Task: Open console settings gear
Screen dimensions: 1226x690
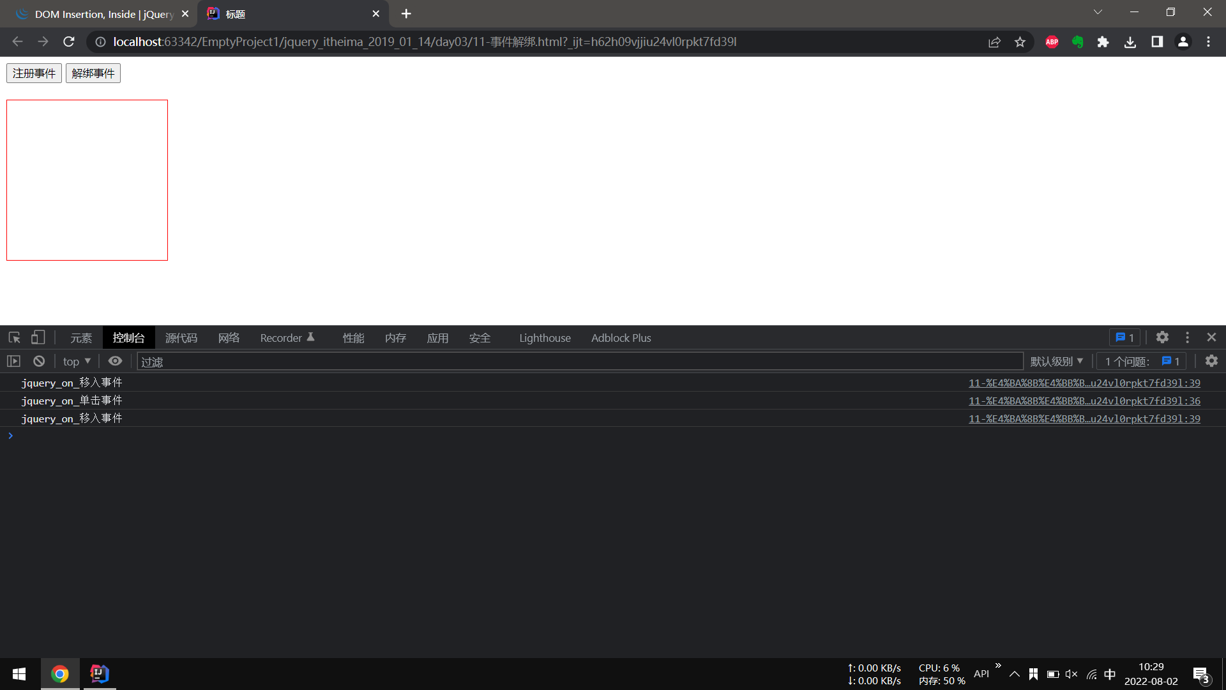Action: point(1211,362)
